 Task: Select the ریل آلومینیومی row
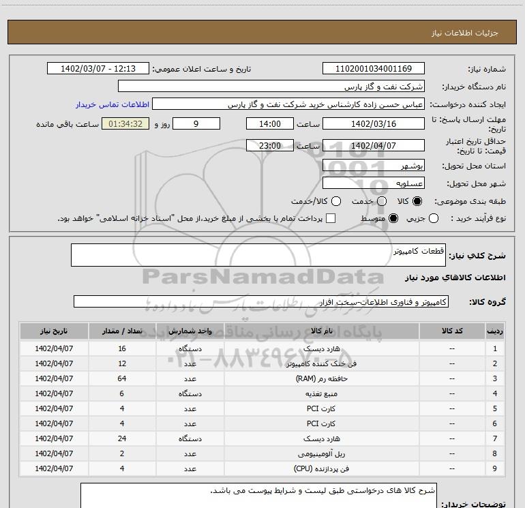pyautogui.click(x=262, y=453)
